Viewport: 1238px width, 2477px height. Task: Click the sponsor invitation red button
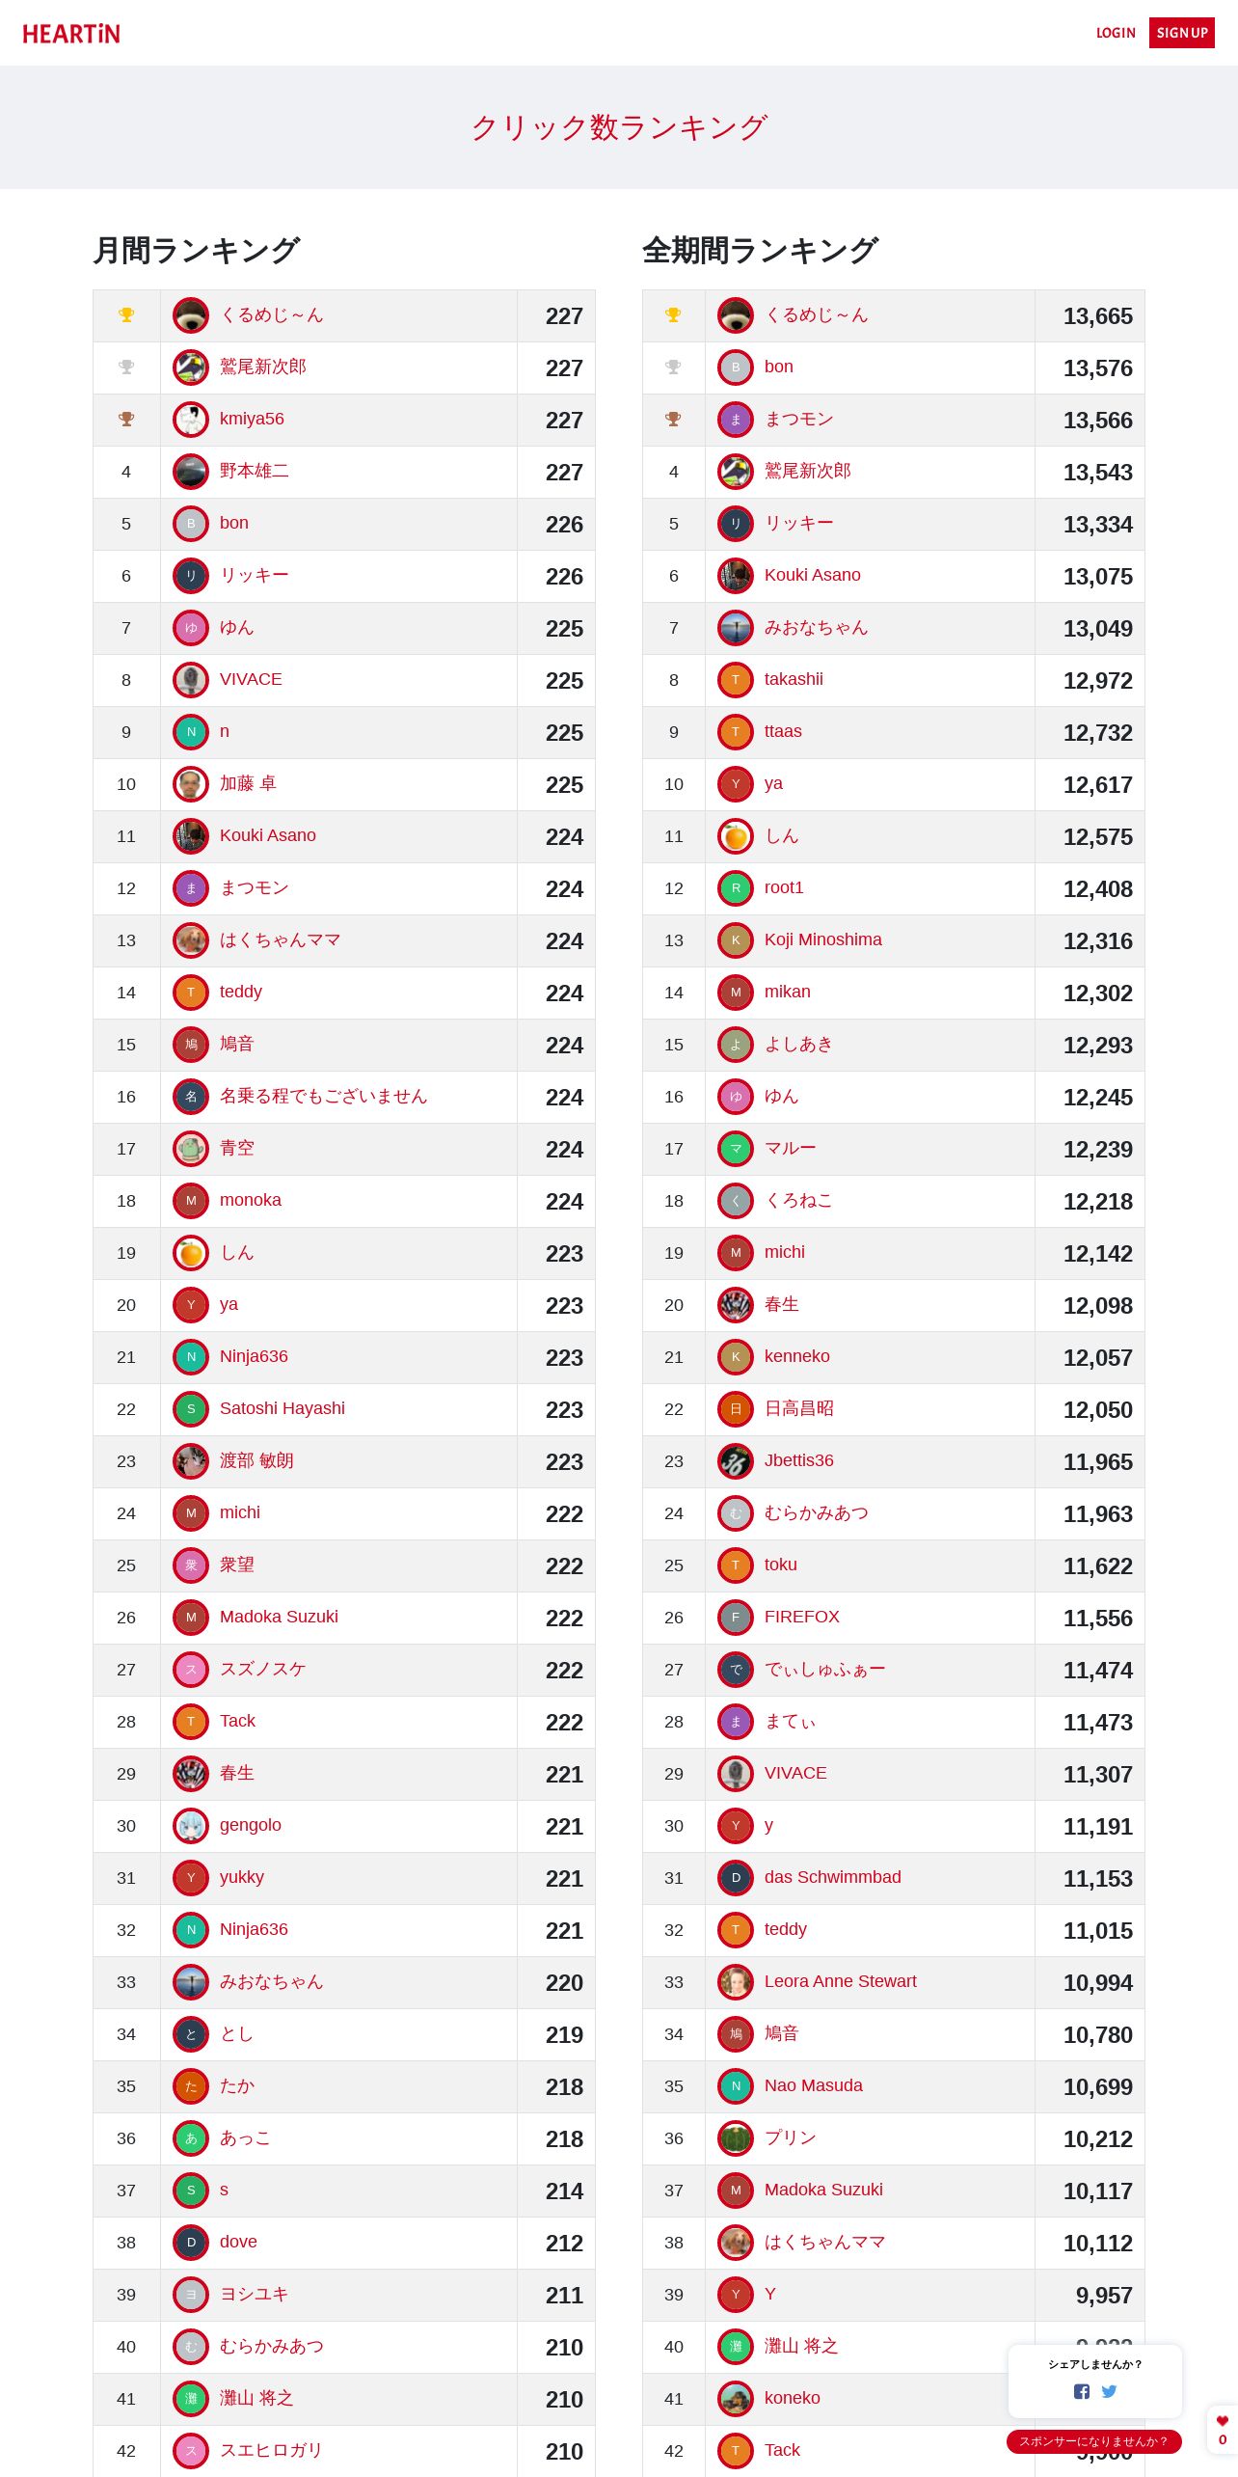[x=1093, y=2441]
